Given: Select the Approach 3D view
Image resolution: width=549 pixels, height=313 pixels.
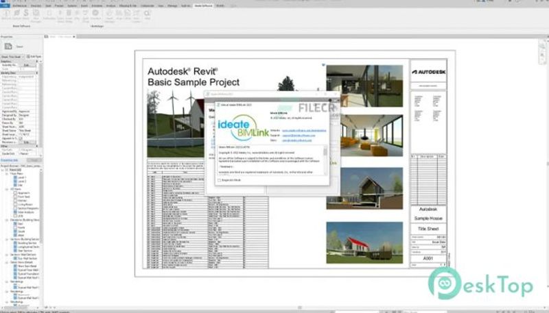Looking at the screenshot, I should 23,193.
